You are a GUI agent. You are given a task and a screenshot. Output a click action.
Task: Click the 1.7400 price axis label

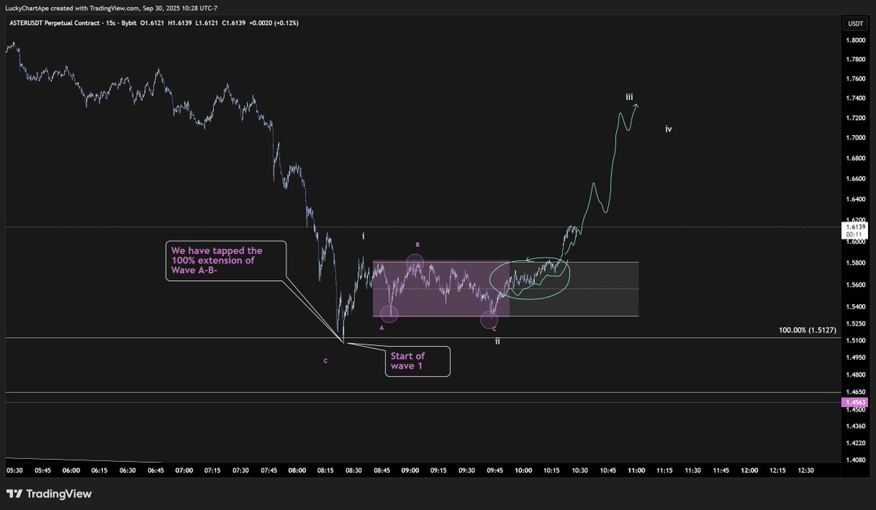click(x=855, y=98)
